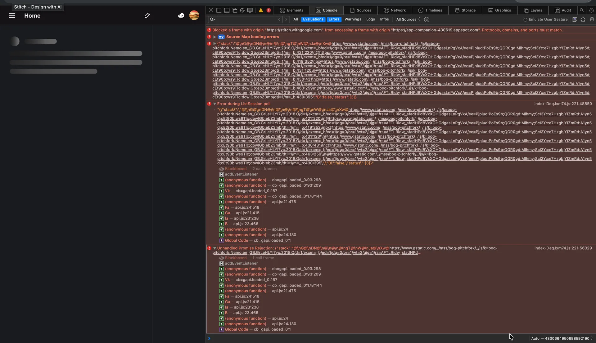Click the pencil edit icon
This screenshot has height=343, width=596.
147,16
